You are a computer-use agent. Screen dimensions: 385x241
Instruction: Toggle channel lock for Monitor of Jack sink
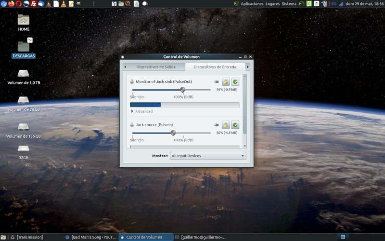[226, 82]
